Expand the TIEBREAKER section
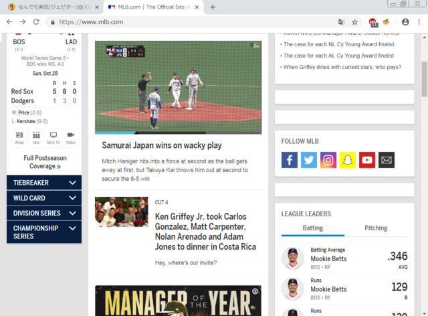This screenshot has width=428, height=316. (x=44, y=183)
